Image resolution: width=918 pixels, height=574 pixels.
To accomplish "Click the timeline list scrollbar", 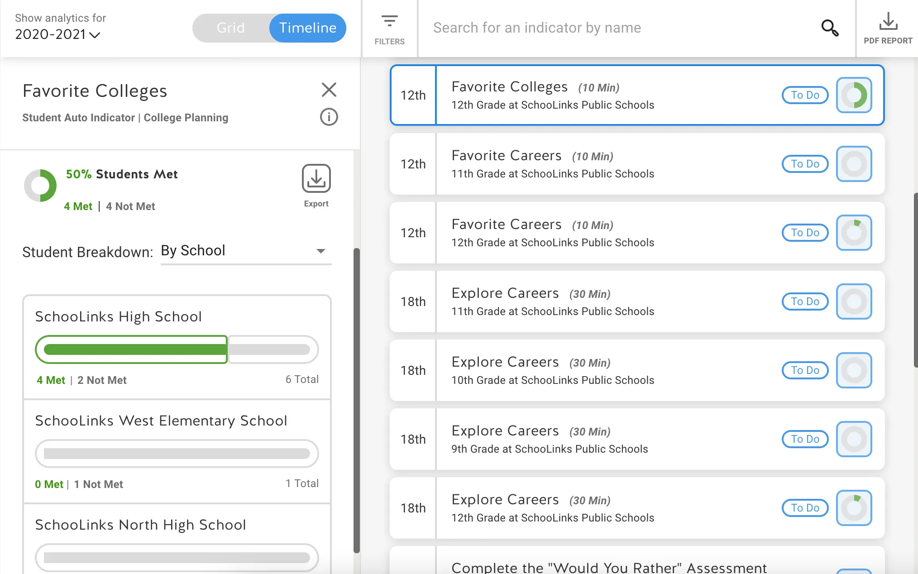I will coord(915,280).
